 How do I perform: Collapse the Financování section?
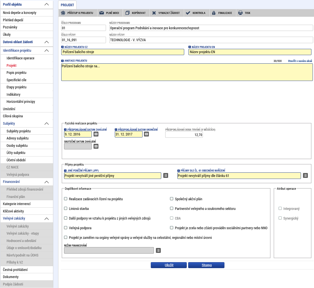[46, 182]
